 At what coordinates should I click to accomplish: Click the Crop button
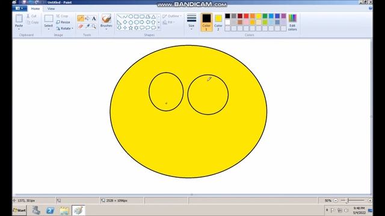62,16
